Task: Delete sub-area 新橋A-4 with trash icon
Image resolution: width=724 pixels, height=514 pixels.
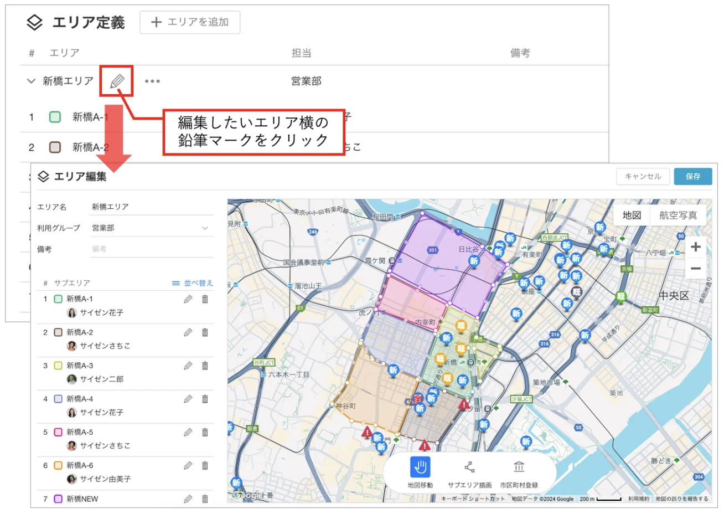Action: (x=205, y=399)
